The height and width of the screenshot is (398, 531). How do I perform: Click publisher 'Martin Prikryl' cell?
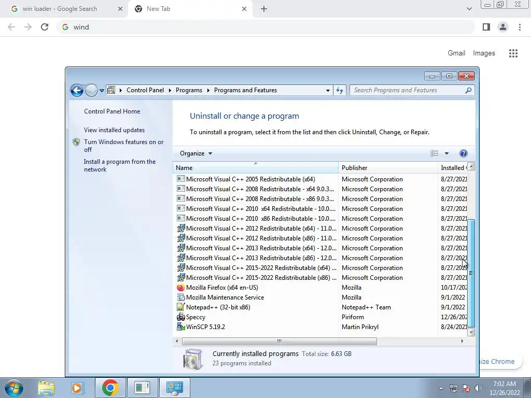pyautogui.click(x=360, y=327)
